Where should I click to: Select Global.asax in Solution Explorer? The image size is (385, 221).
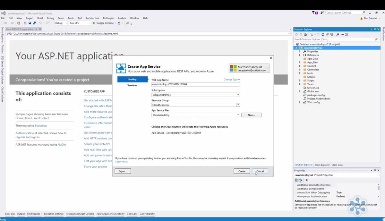click(313, 91)
